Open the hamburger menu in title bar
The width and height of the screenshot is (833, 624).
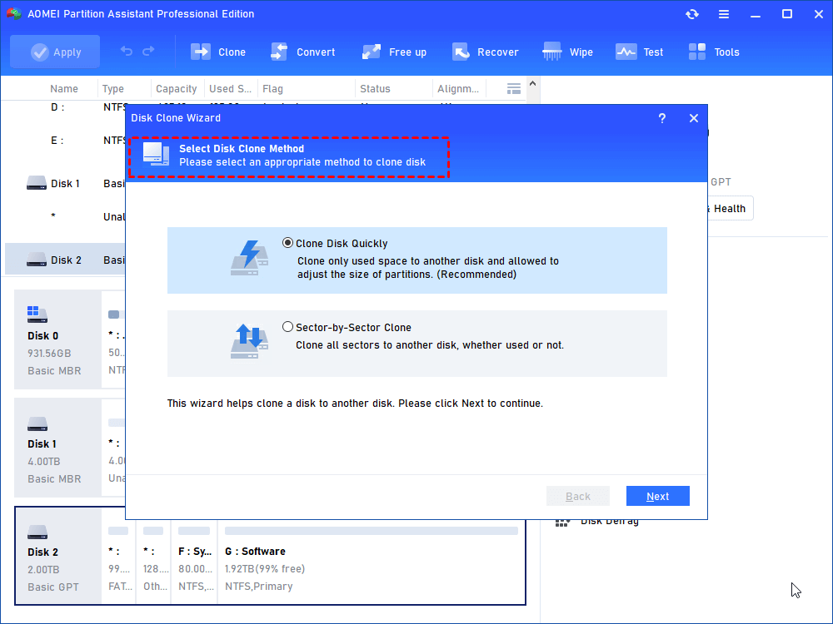coord(724,14)
